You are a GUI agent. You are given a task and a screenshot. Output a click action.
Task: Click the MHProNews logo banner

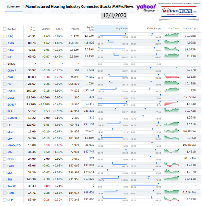pos(179,12)
